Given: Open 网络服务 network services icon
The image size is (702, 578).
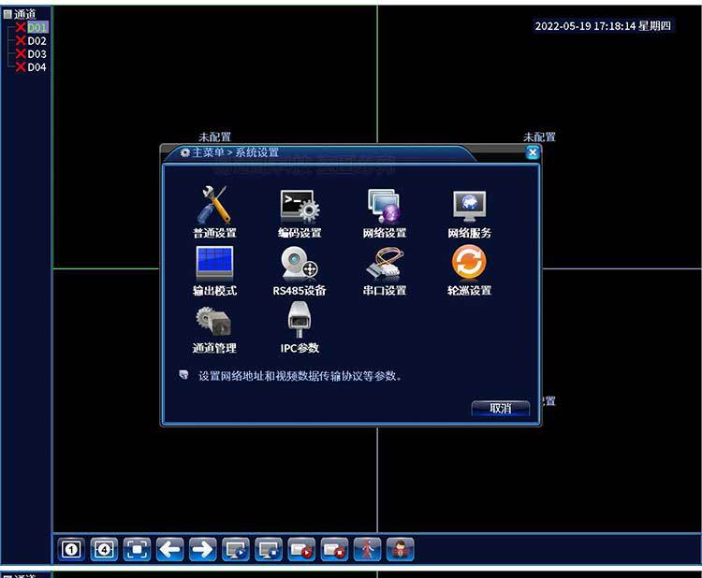Looking at the screenshot, I should 469,212.
